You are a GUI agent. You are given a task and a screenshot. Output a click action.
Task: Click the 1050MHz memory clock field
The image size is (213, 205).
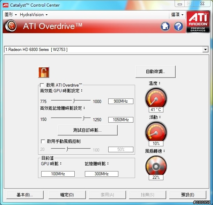pos(121,120)
